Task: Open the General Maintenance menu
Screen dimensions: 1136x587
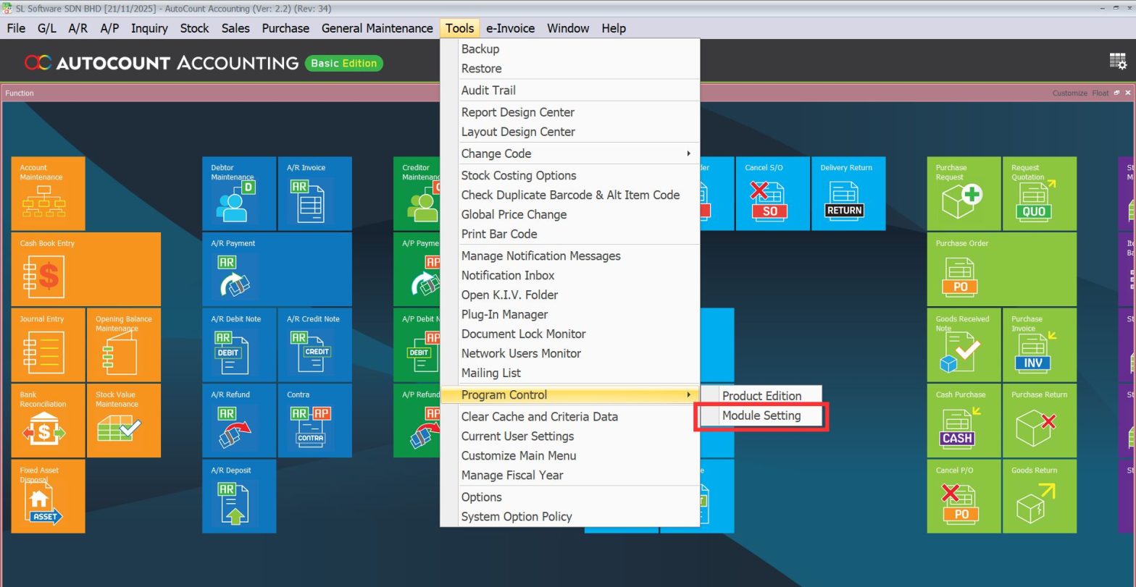Action: [377, 28]
